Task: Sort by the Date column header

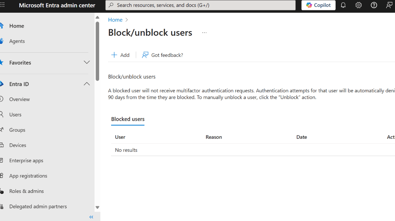Action: 302,137
